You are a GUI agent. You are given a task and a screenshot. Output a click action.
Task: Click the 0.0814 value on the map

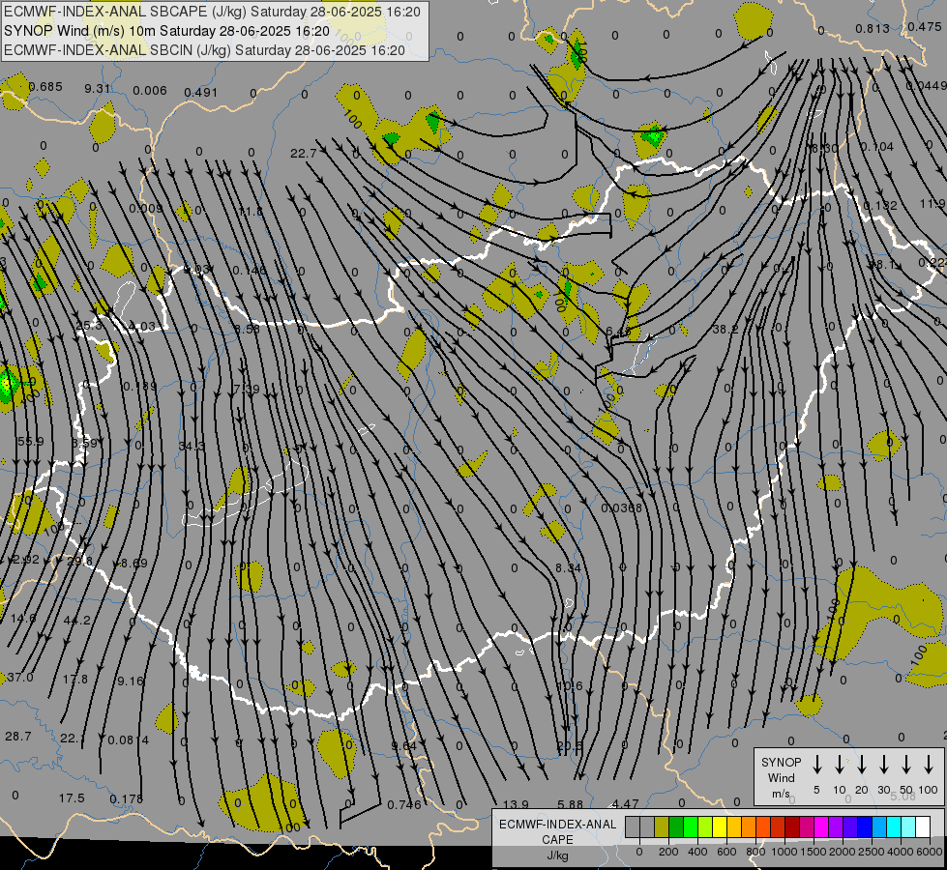pos(128,739)
